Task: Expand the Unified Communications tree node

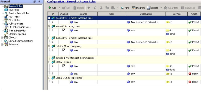Action: (x=2, y=41)
